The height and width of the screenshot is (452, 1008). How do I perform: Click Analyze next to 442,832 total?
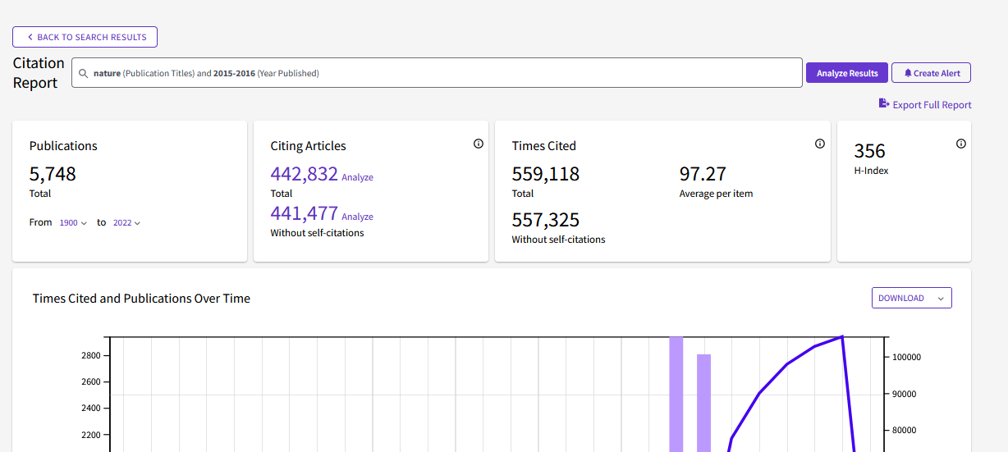(x=357, y=177)
